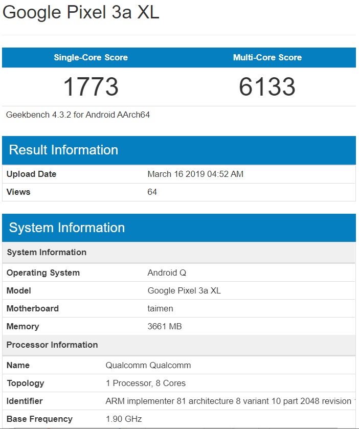Click the 'Model' label
Screen dimensions: 359x429
pos(18,290)
